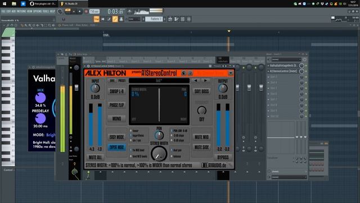This screenshot has width=360, height=203.
Task: Select EXPERT MODE in the plugin
Action: (116, 147)
